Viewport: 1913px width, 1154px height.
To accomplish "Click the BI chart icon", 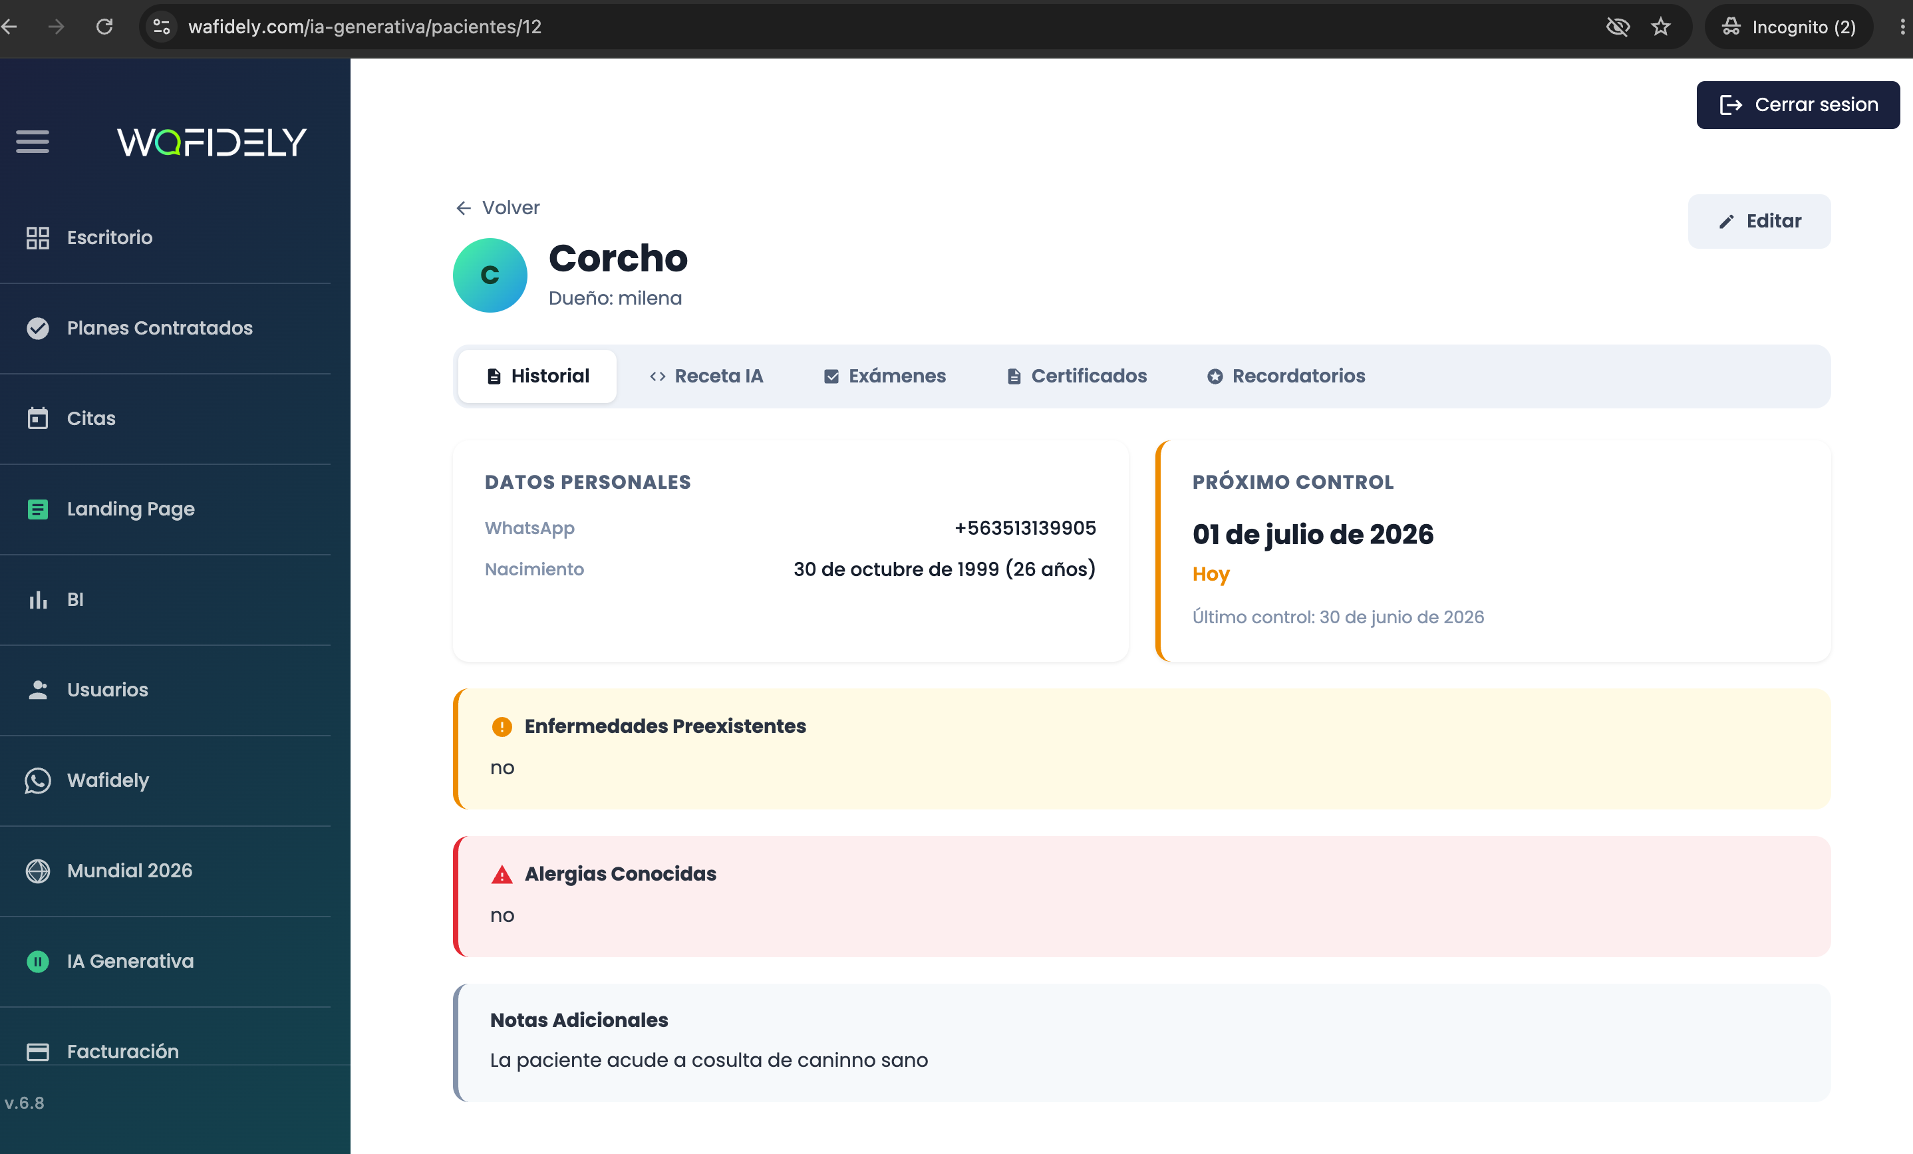I will coord(37,599).
